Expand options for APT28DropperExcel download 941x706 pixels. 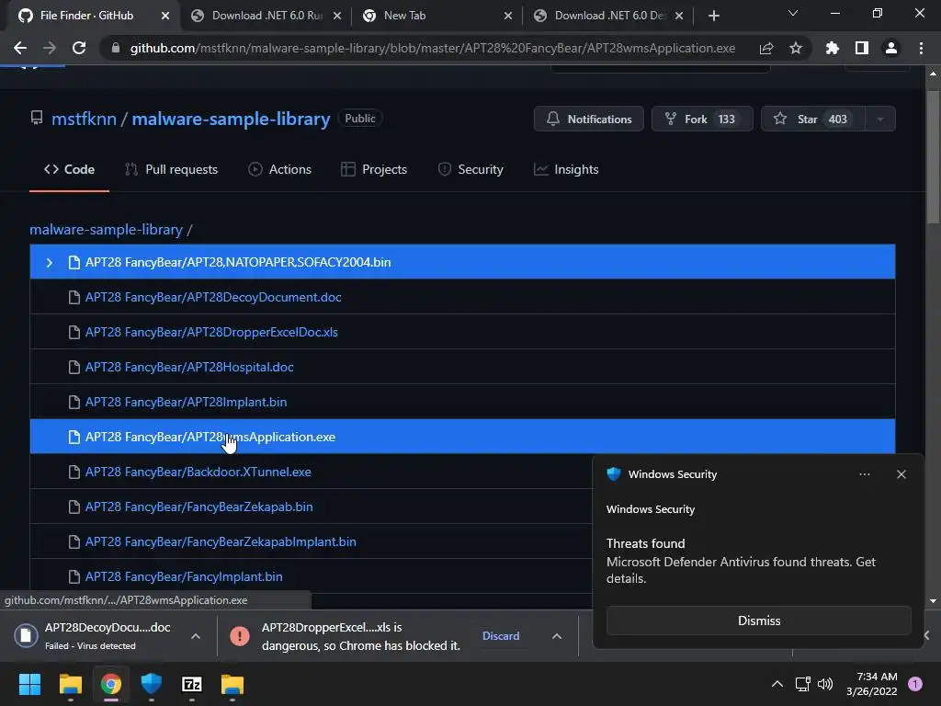pyautogui.click(x=556, y=636)
